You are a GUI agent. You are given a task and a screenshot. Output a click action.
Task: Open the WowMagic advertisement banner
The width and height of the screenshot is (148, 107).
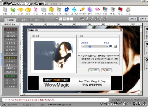(x=75, y=83)
